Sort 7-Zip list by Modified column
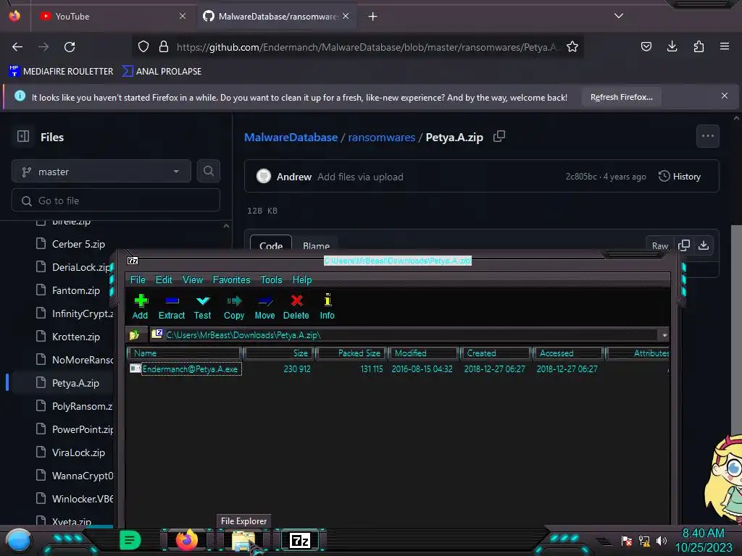Image resolution: width=742 pixels, height=556 pixels. point(423,353)
